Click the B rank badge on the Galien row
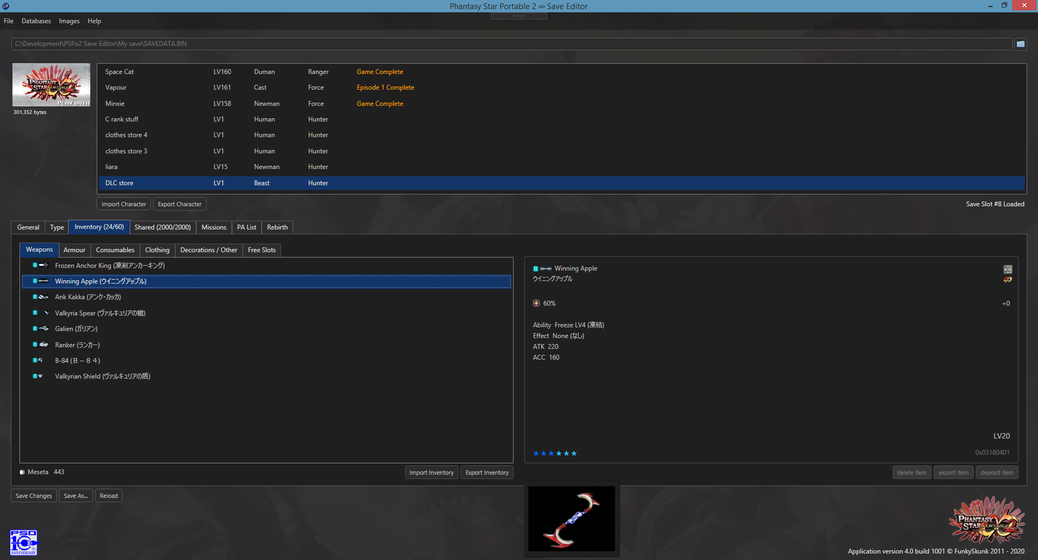 (x=35, y=328)
